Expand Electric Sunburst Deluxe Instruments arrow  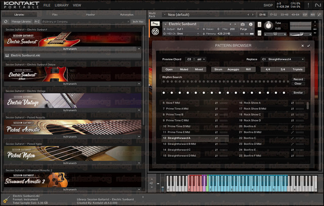(x=139, y=84)
